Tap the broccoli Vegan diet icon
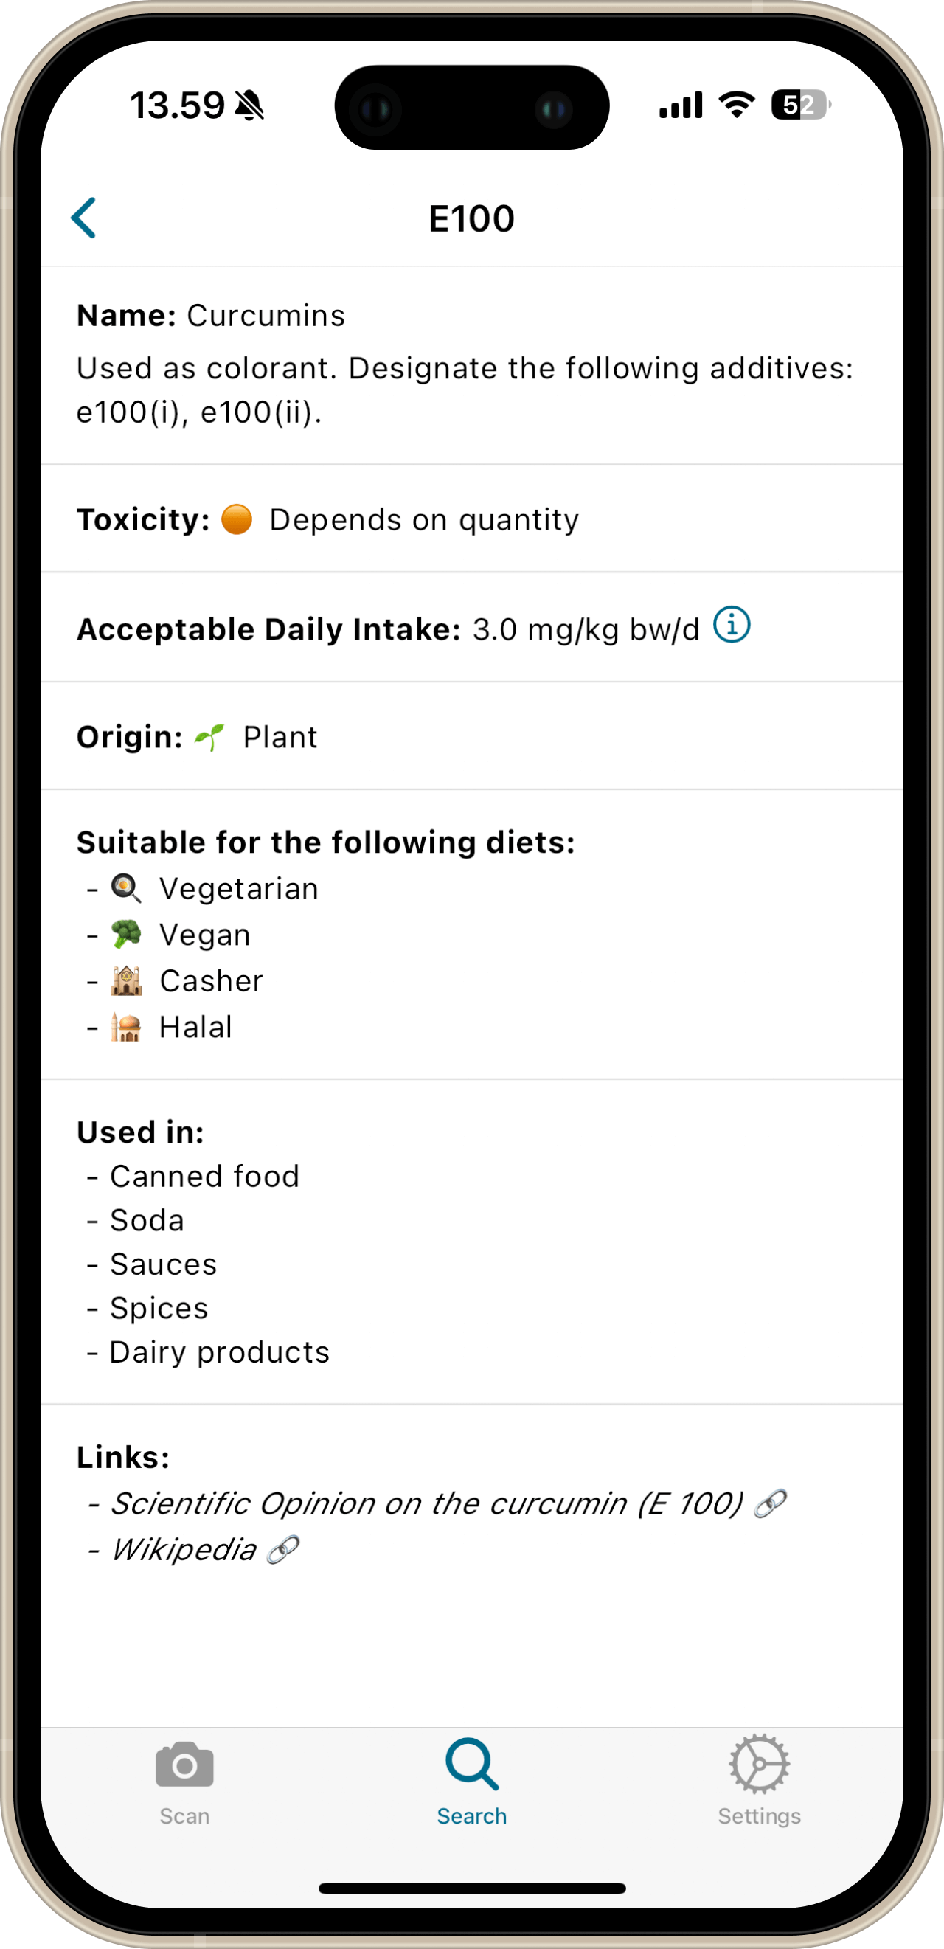The height and width of the screenshot is (1949, 944). click(x=126, y=935)
